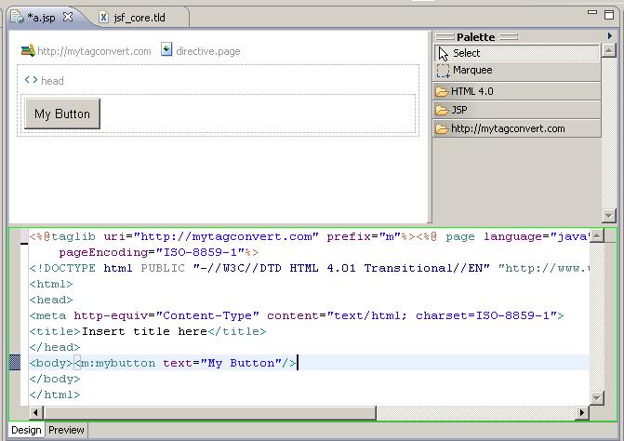Click the m:mybutton tag in source
The image size is (624, 441).
[185, 364]
